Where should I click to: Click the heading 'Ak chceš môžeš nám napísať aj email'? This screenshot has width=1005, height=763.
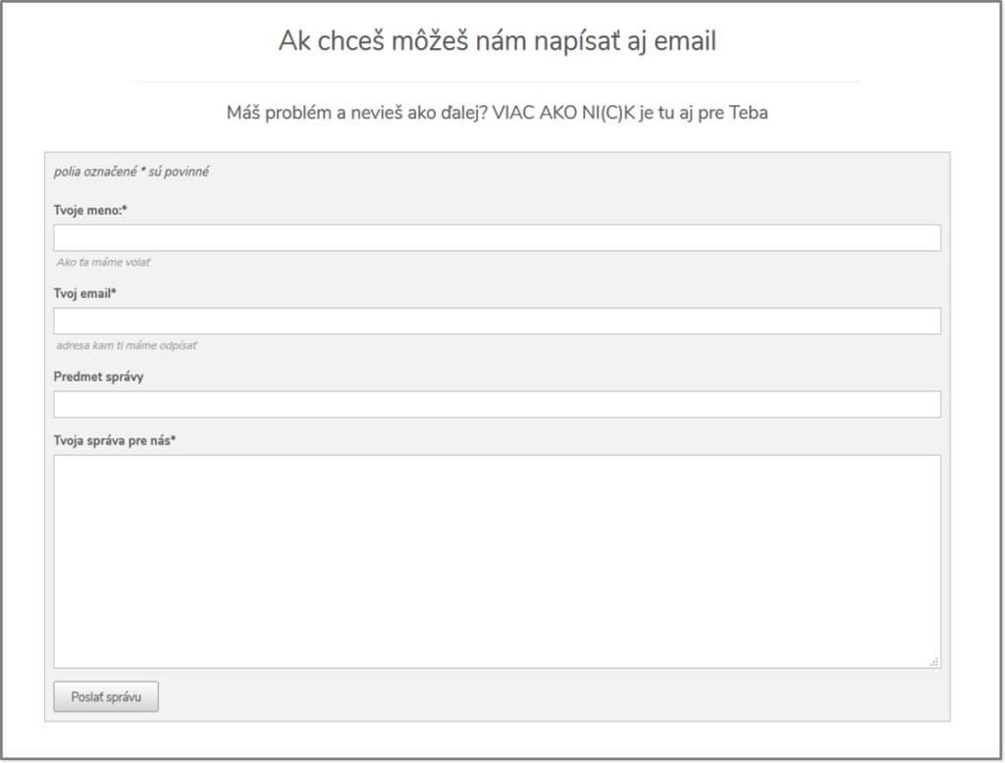point(498,41)
